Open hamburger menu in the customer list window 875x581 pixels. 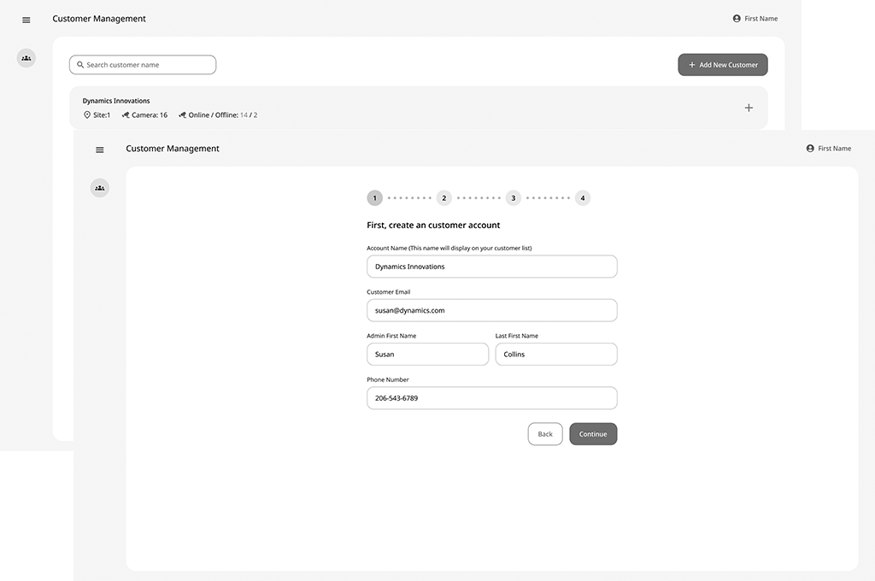pyautogui.click(x=26, y=20)
